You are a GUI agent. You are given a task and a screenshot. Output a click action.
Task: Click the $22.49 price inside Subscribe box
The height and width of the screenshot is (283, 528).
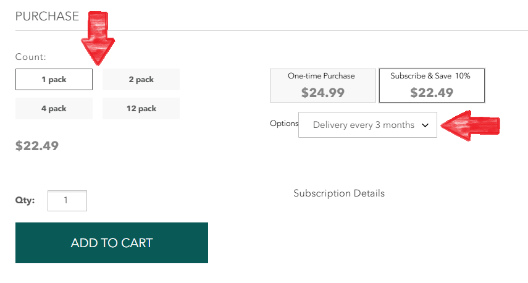(432, 93)
